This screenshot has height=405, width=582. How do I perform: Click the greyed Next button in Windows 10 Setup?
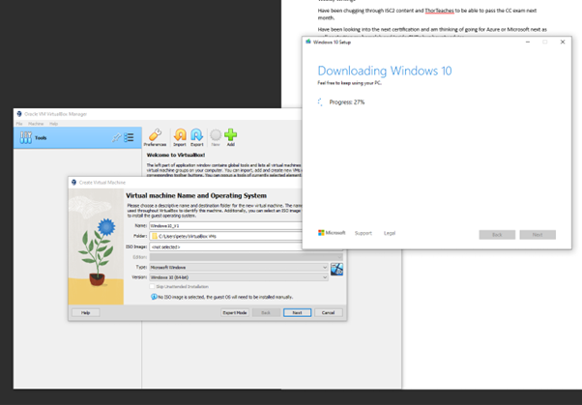(x=538, y=235)
